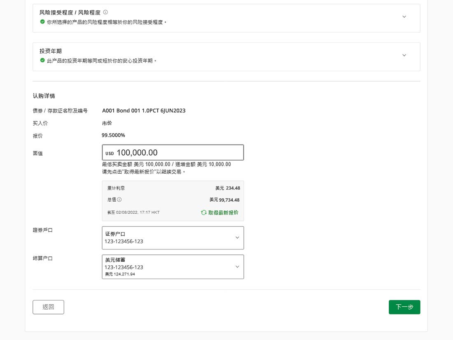
Task: Click info icon beside 风险接受程度 / 风险程度
Action: (x=105, y=12)
